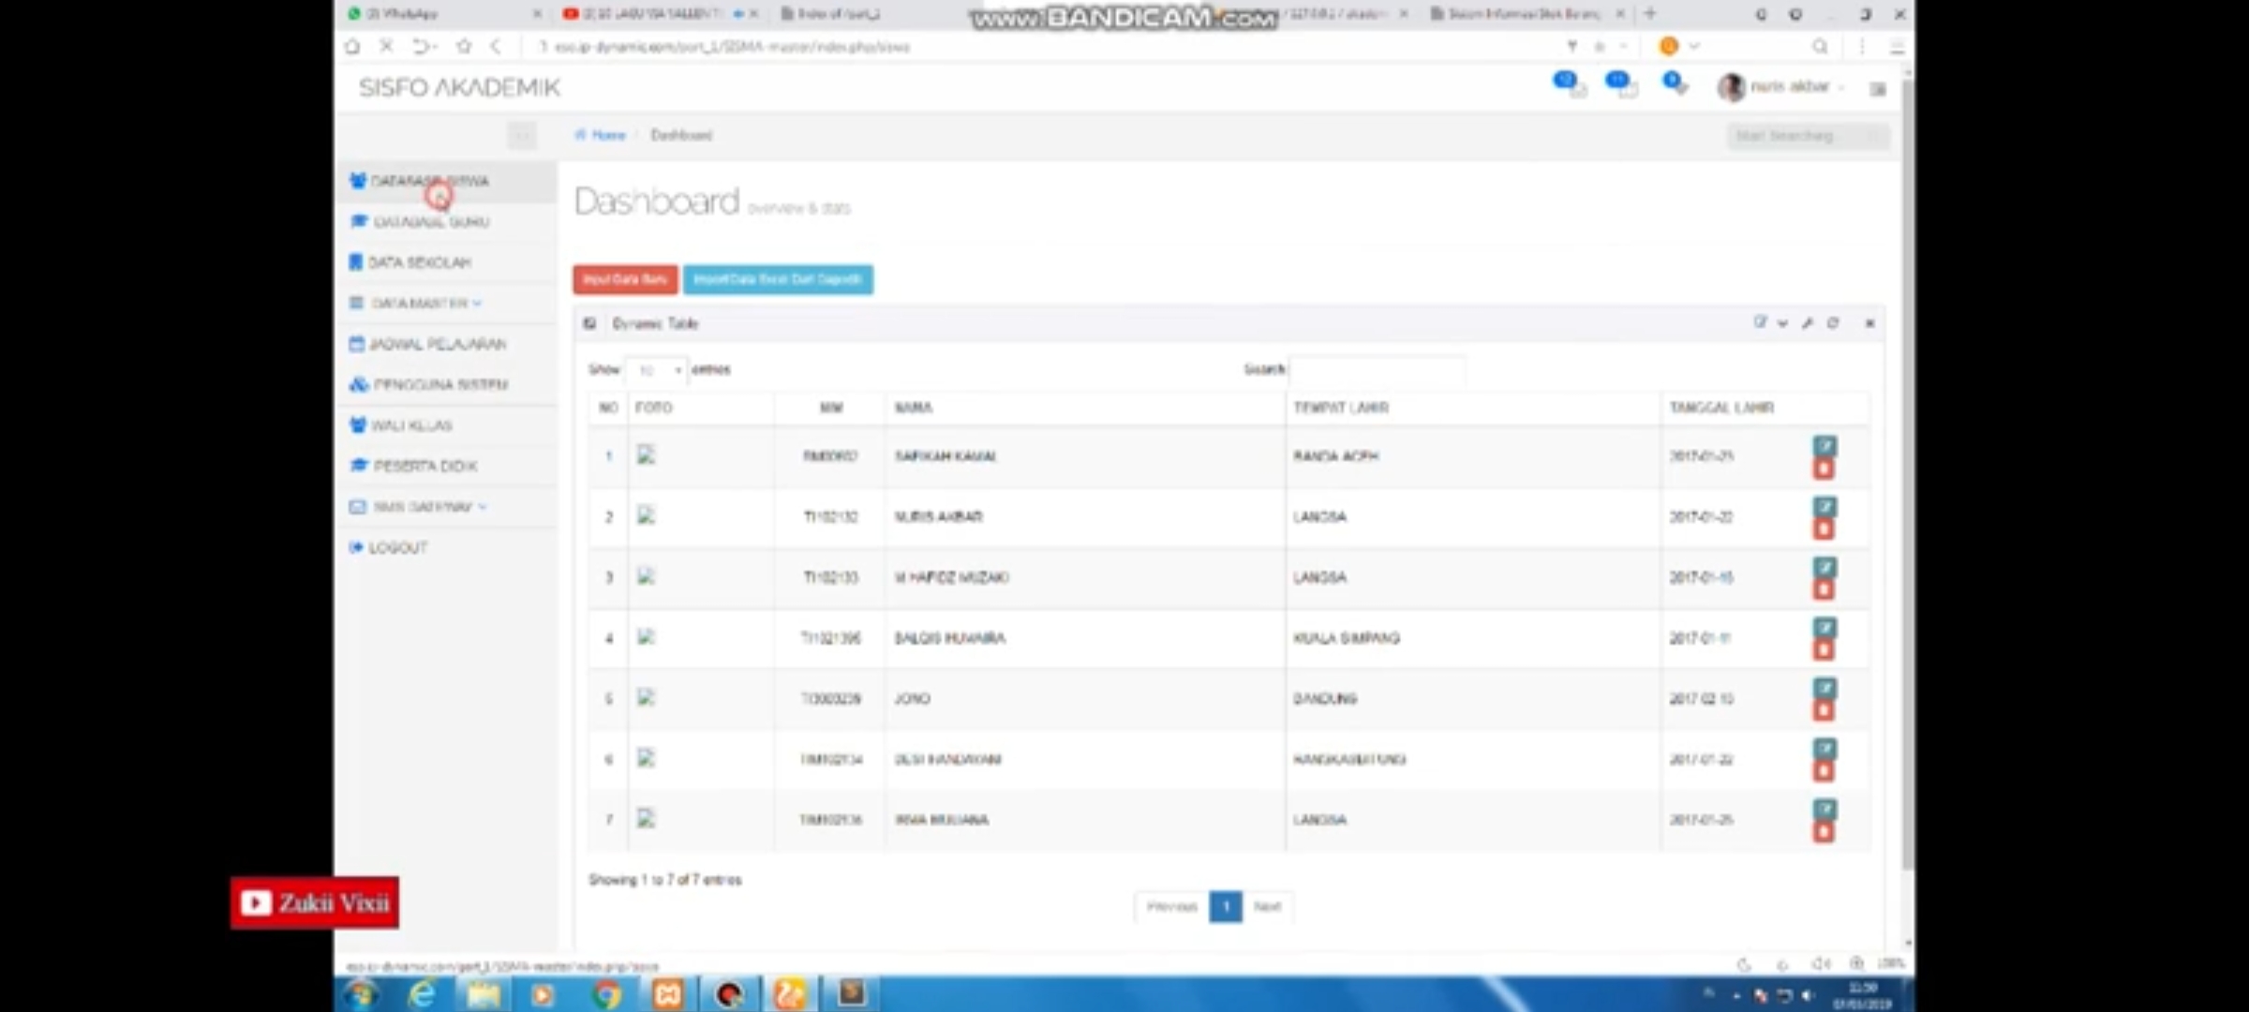
Task: Click the DATABASE GURU graduation-cap icon
Action: [358, 221]
